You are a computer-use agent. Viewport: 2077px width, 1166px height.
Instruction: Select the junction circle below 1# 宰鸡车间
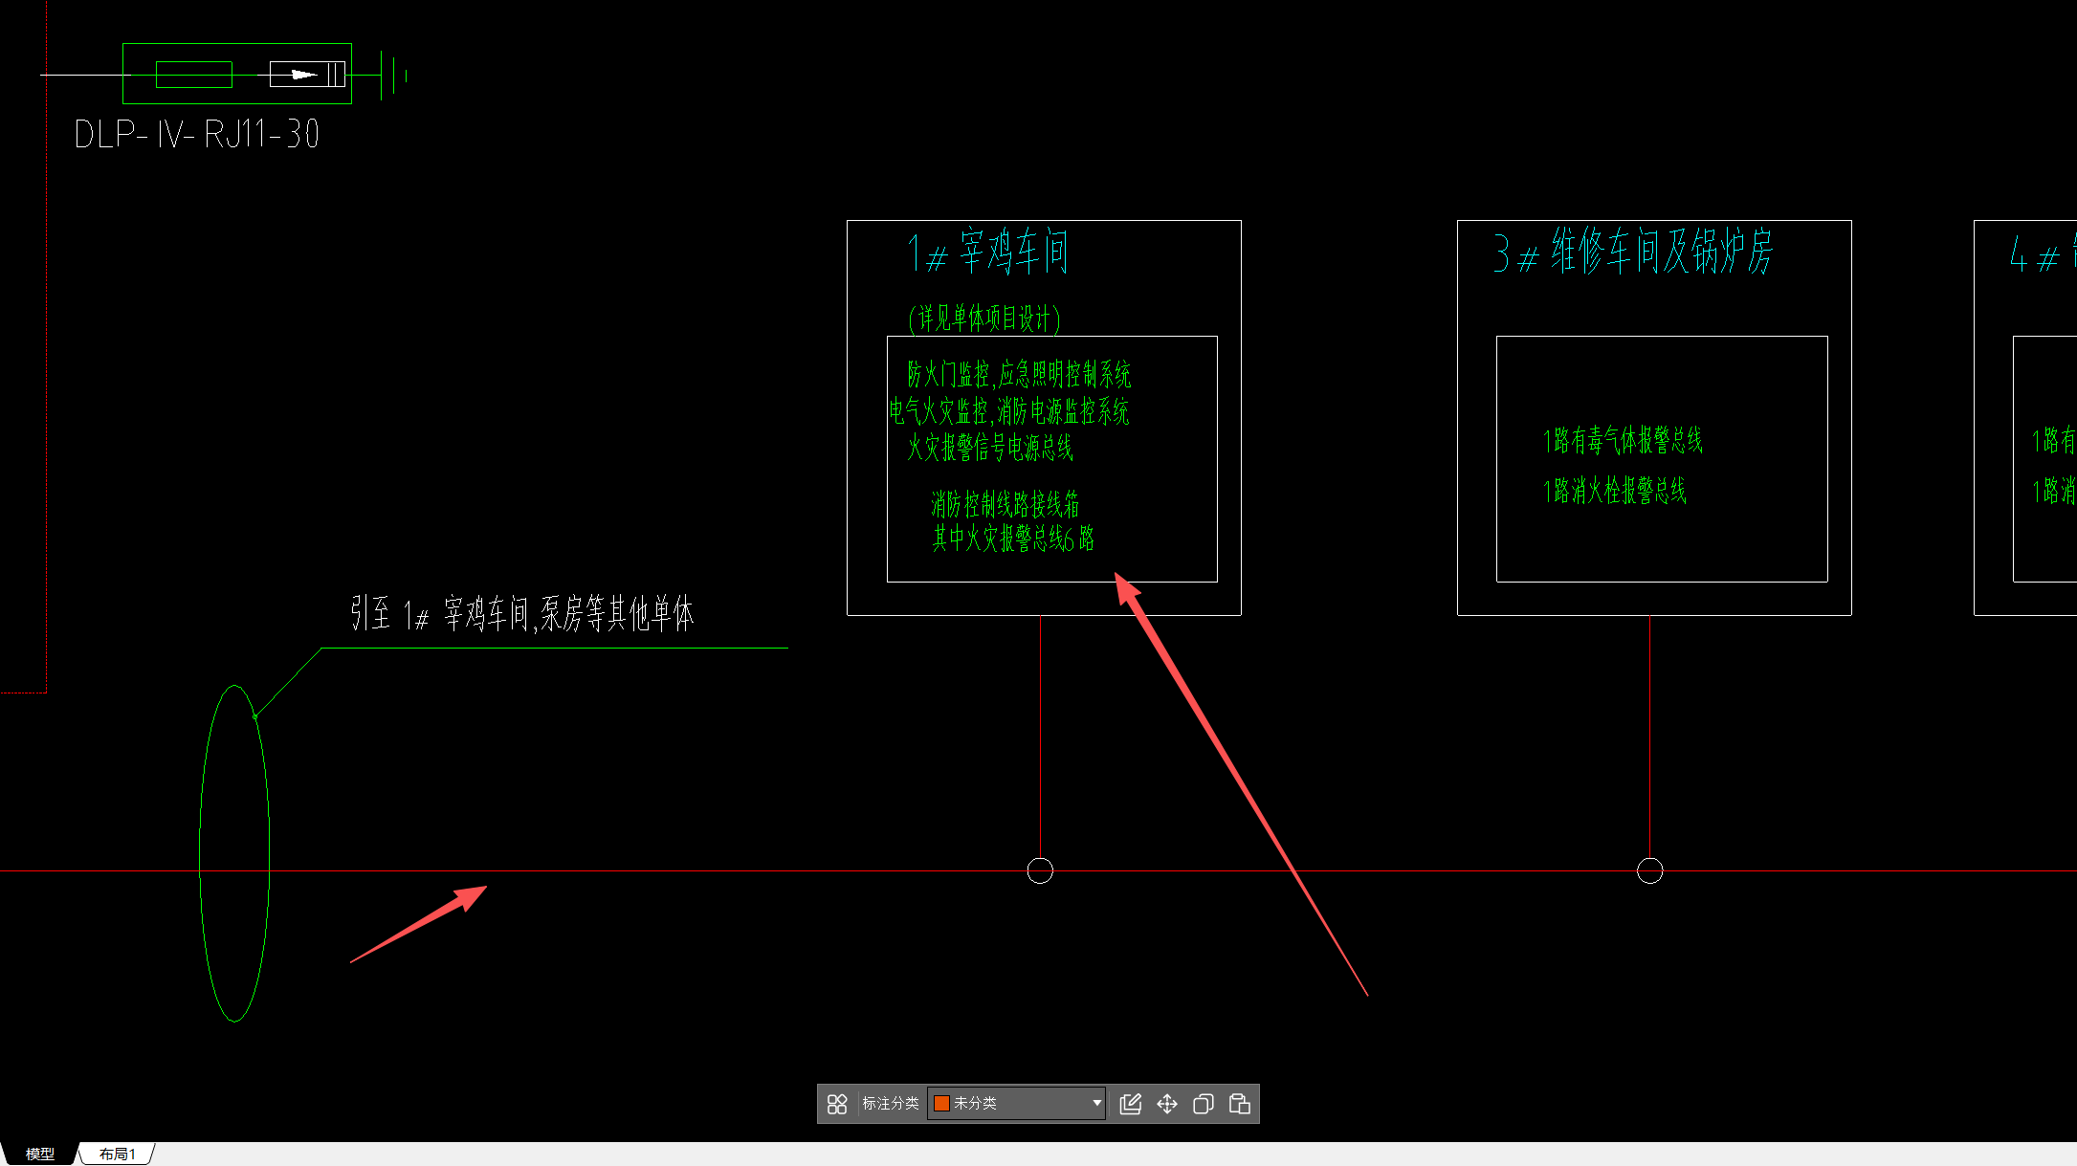tap(1040, 870)
